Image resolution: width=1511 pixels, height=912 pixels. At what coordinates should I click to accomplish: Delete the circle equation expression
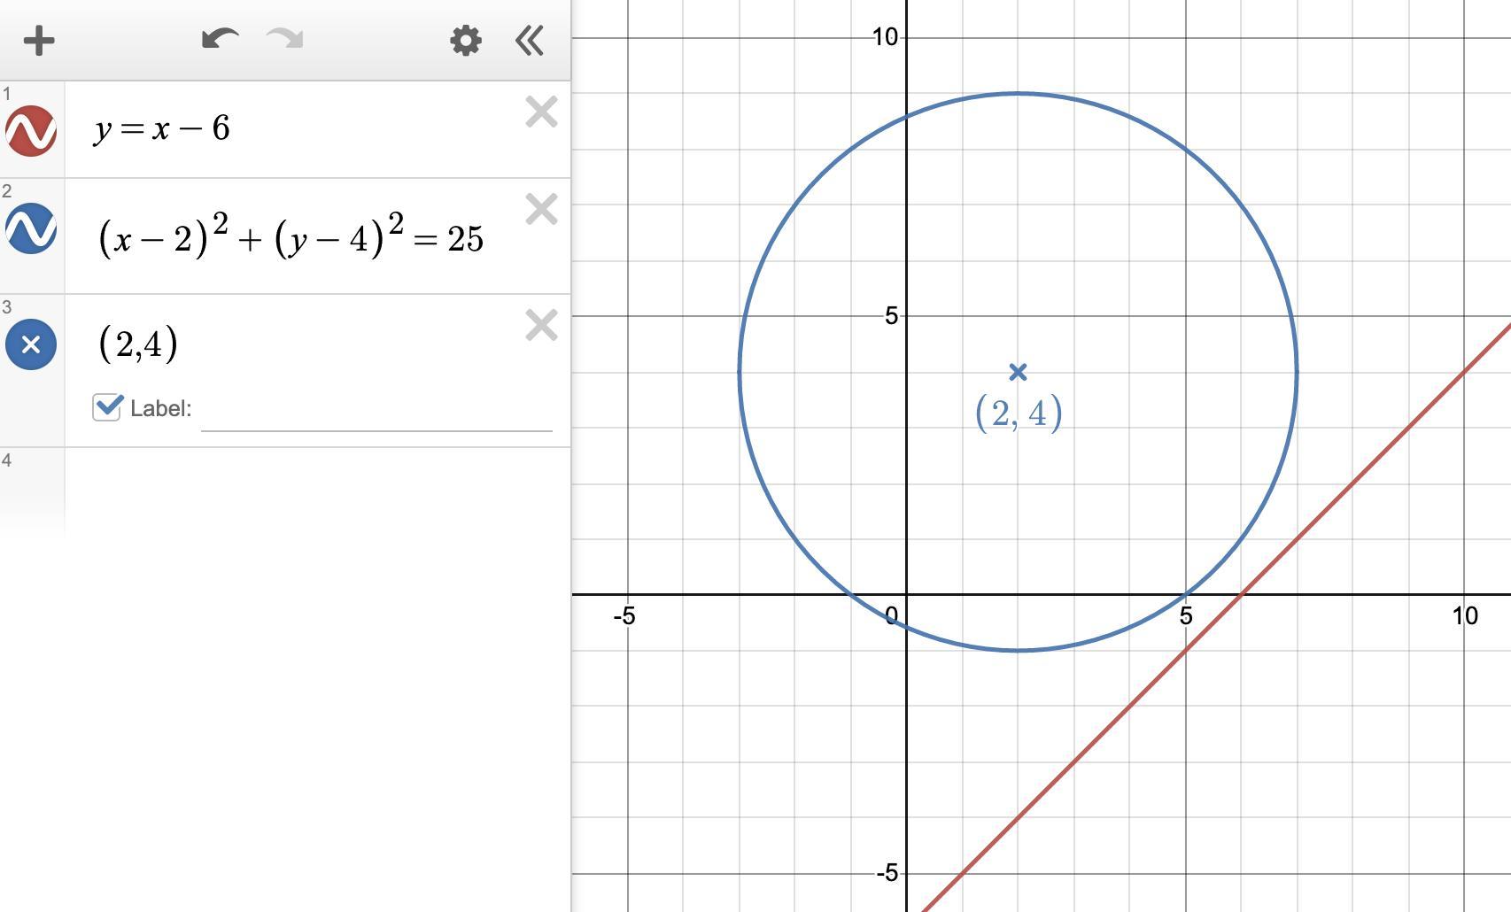click(541, 210)
